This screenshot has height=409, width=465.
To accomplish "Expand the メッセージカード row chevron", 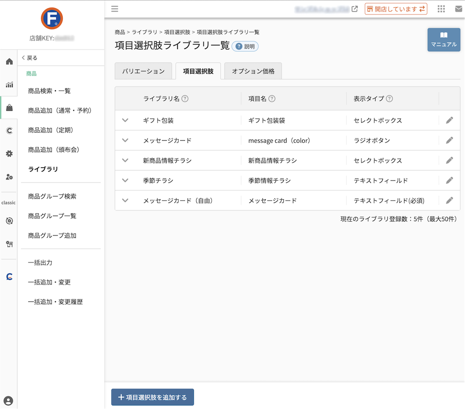I will [125, 140].
